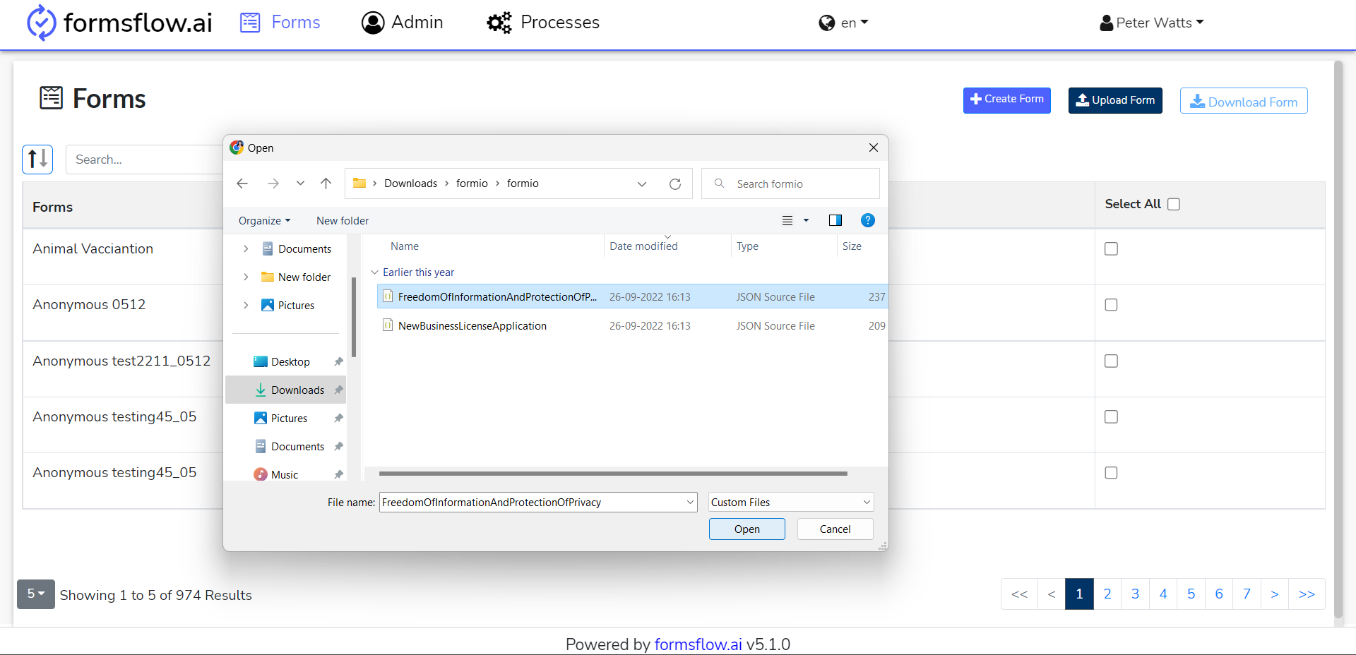Collapse the Earlier this year group
The height and width of the screenshot is (655, 1356).
tap(374, 272)
